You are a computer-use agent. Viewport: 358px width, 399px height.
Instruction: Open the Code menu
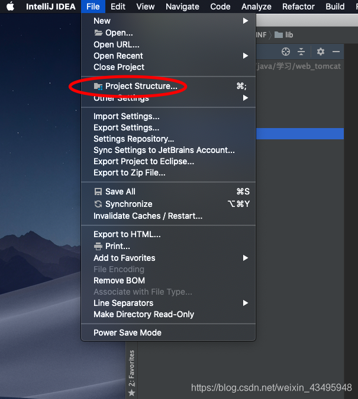pyautogui.click(x=220, y=7)
